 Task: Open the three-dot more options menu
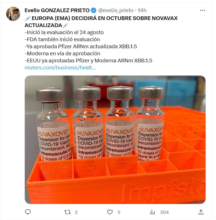coord(202,10)
